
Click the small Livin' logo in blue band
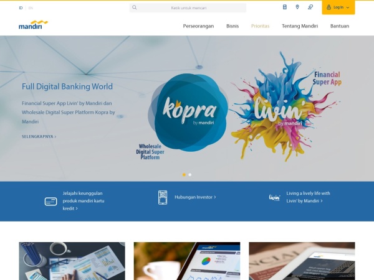(x=274, y=197)
